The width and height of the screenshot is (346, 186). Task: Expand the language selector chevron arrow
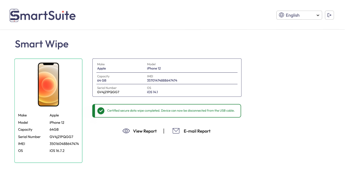[x=318, y=15]
